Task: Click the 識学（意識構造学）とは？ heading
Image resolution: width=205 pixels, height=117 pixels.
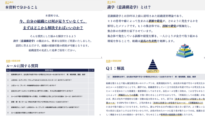Action: (129, 7)
